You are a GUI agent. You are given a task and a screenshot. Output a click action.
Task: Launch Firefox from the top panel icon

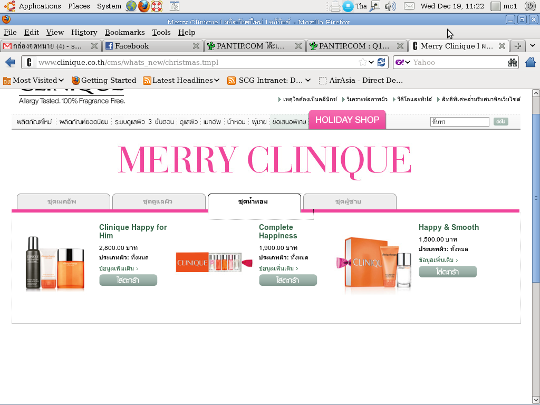144,6
